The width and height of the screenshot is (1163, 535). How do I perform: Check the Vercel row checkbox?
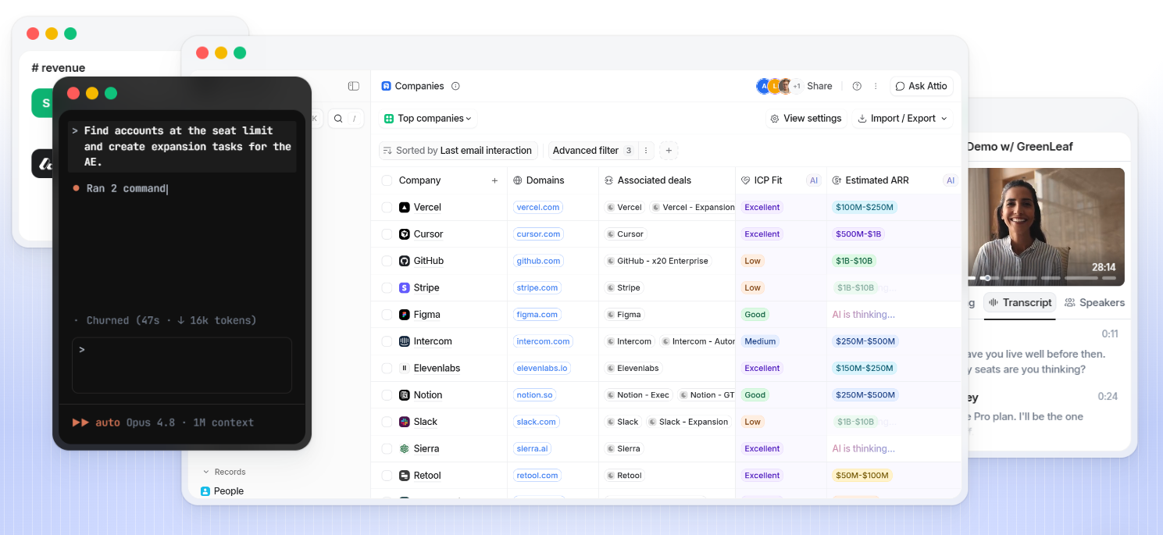point(387,208)
